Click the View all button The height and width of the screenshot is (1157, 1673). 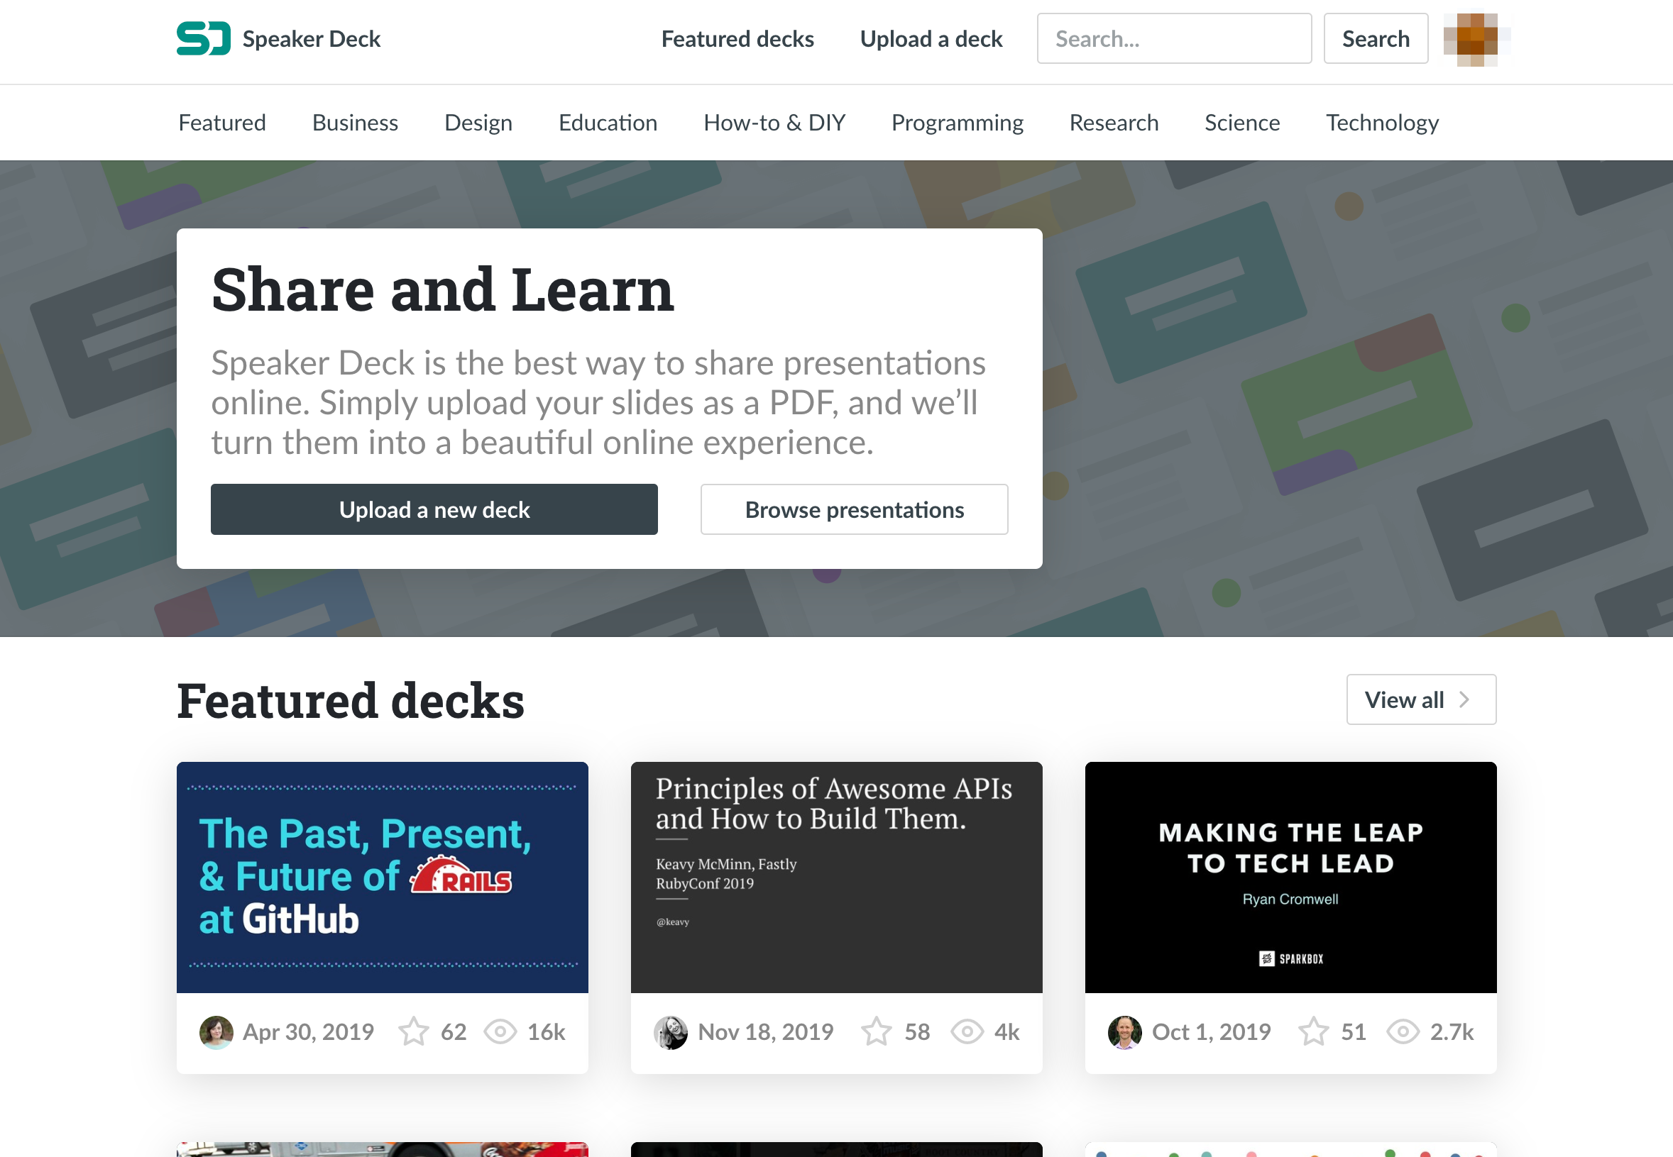(x=1421, y=699)
